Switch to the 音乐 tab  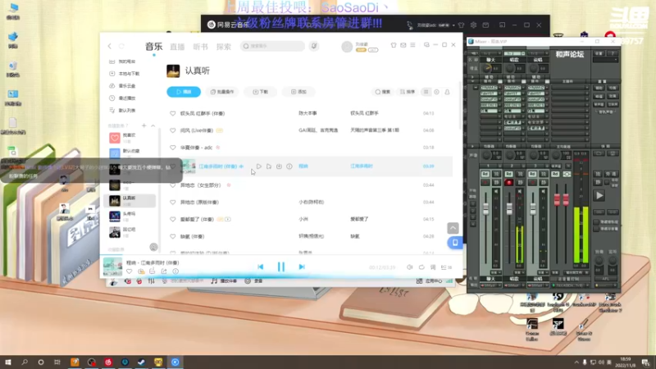153,47
